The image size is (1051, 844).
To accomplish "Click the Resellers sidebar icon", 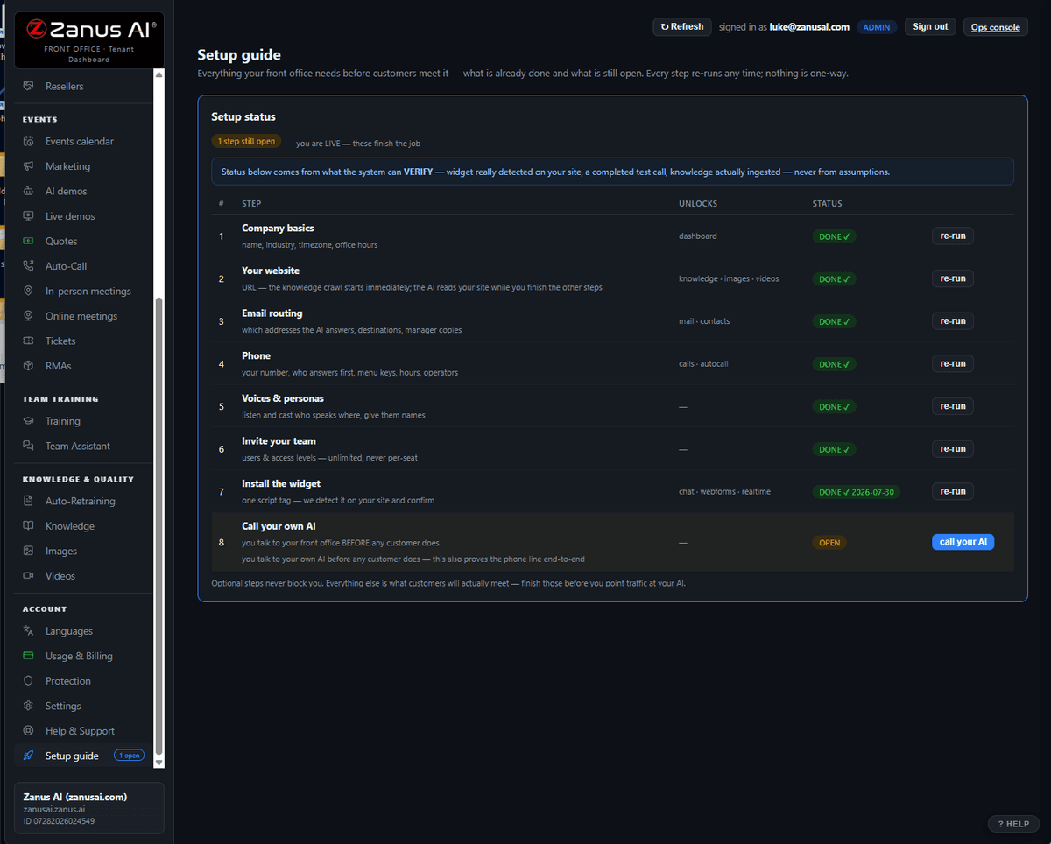I will [29, 86].
